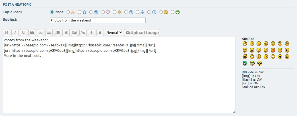Grab the textarea resize handle corner
This screenshot has width=297, height=116.
(234, 112)
